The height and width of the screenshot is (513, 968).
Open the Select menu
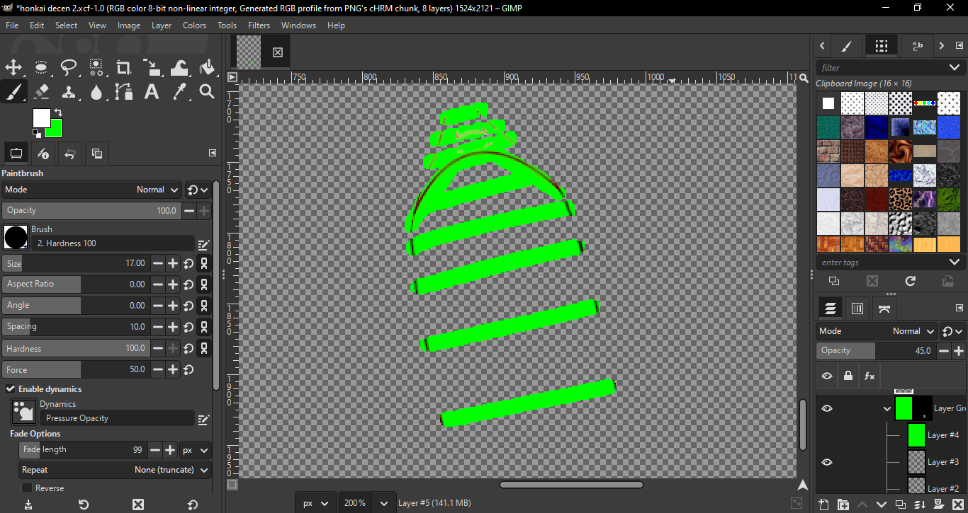(66, 25)
